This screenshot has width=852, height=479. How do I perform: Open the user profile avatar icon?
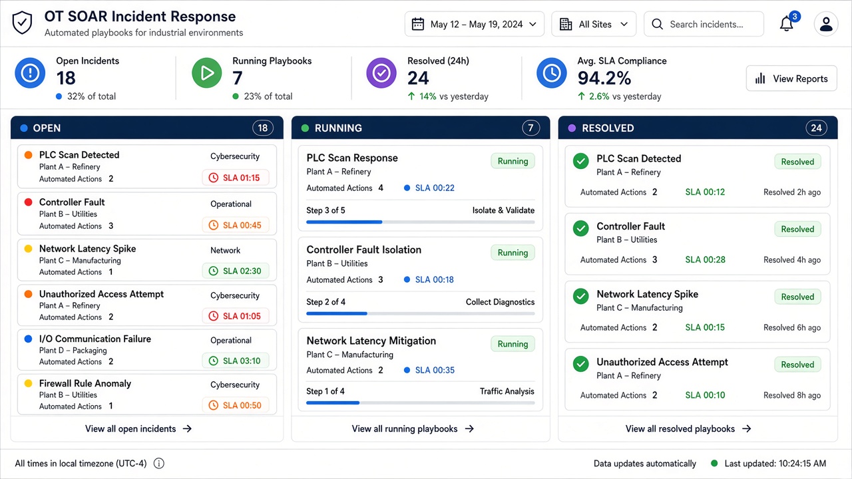[826, 24]
